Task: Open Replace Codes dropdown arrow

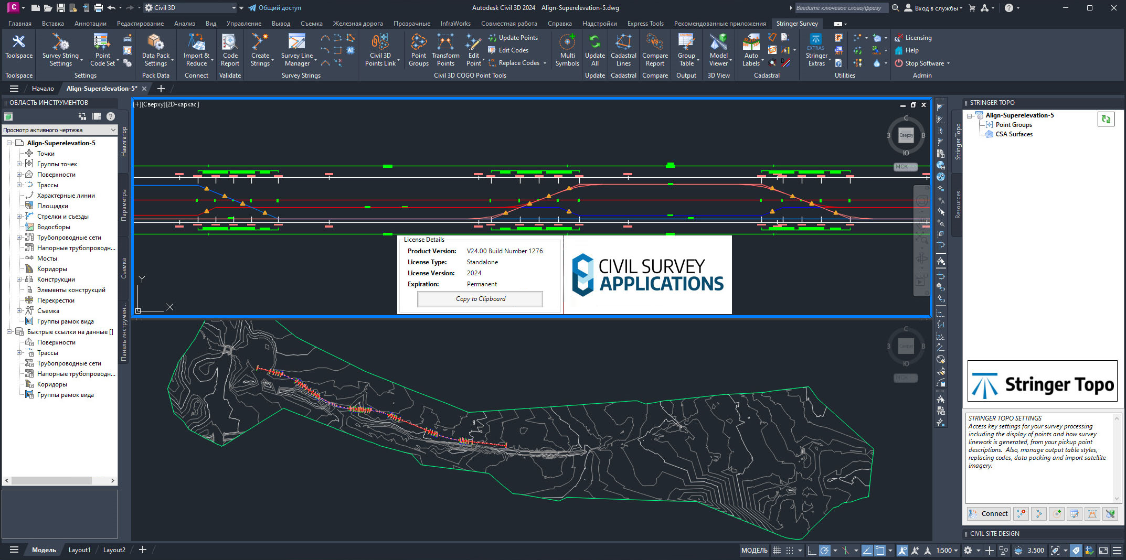Action: (545, 63)
